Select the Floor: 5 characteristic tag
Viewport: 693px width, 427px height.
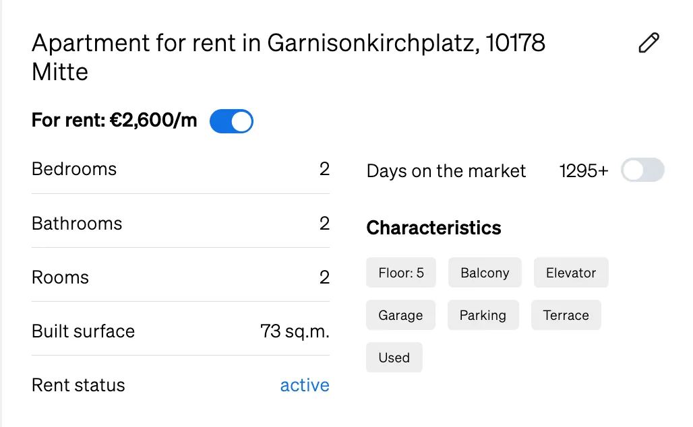[x=401, y=273]
